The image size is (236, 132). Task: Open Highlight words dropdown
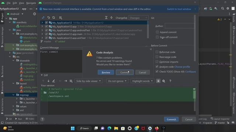tap(142, 81)
